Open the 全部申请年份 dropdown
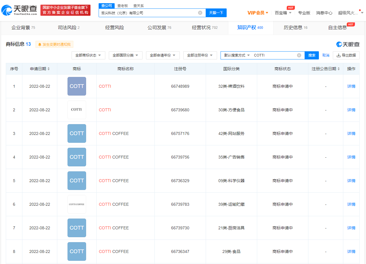The height and width of the screenshot is (264, 366). [163, 55]
